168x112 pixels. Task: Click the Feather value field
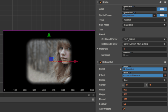tap(144, 104)
